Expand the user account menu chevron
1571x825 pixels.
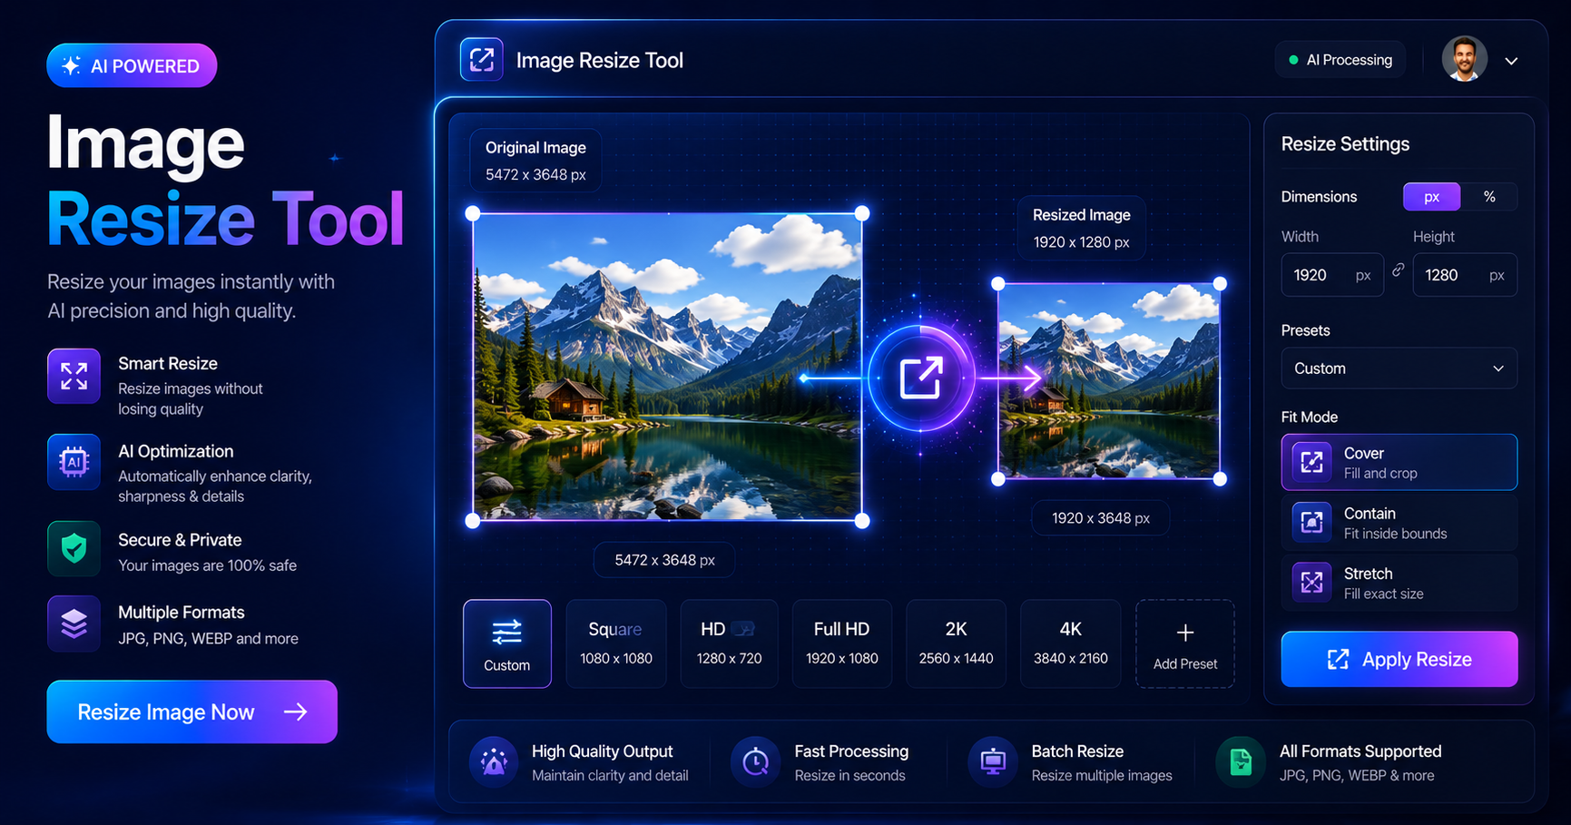[x=1511, y=61]
